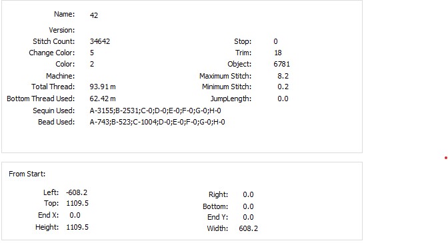Select the Bead Used value string
Viewport: 448px width, 243px height.
[x=157, y=122]
